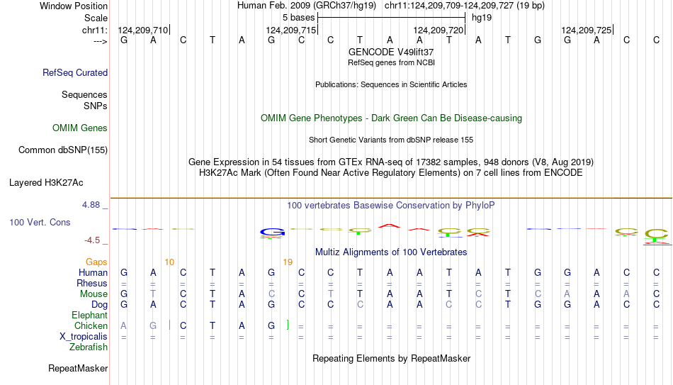Click the Layered H3K27Ac track label
This screenshot has height=385, width=673.
click(46, 183)
